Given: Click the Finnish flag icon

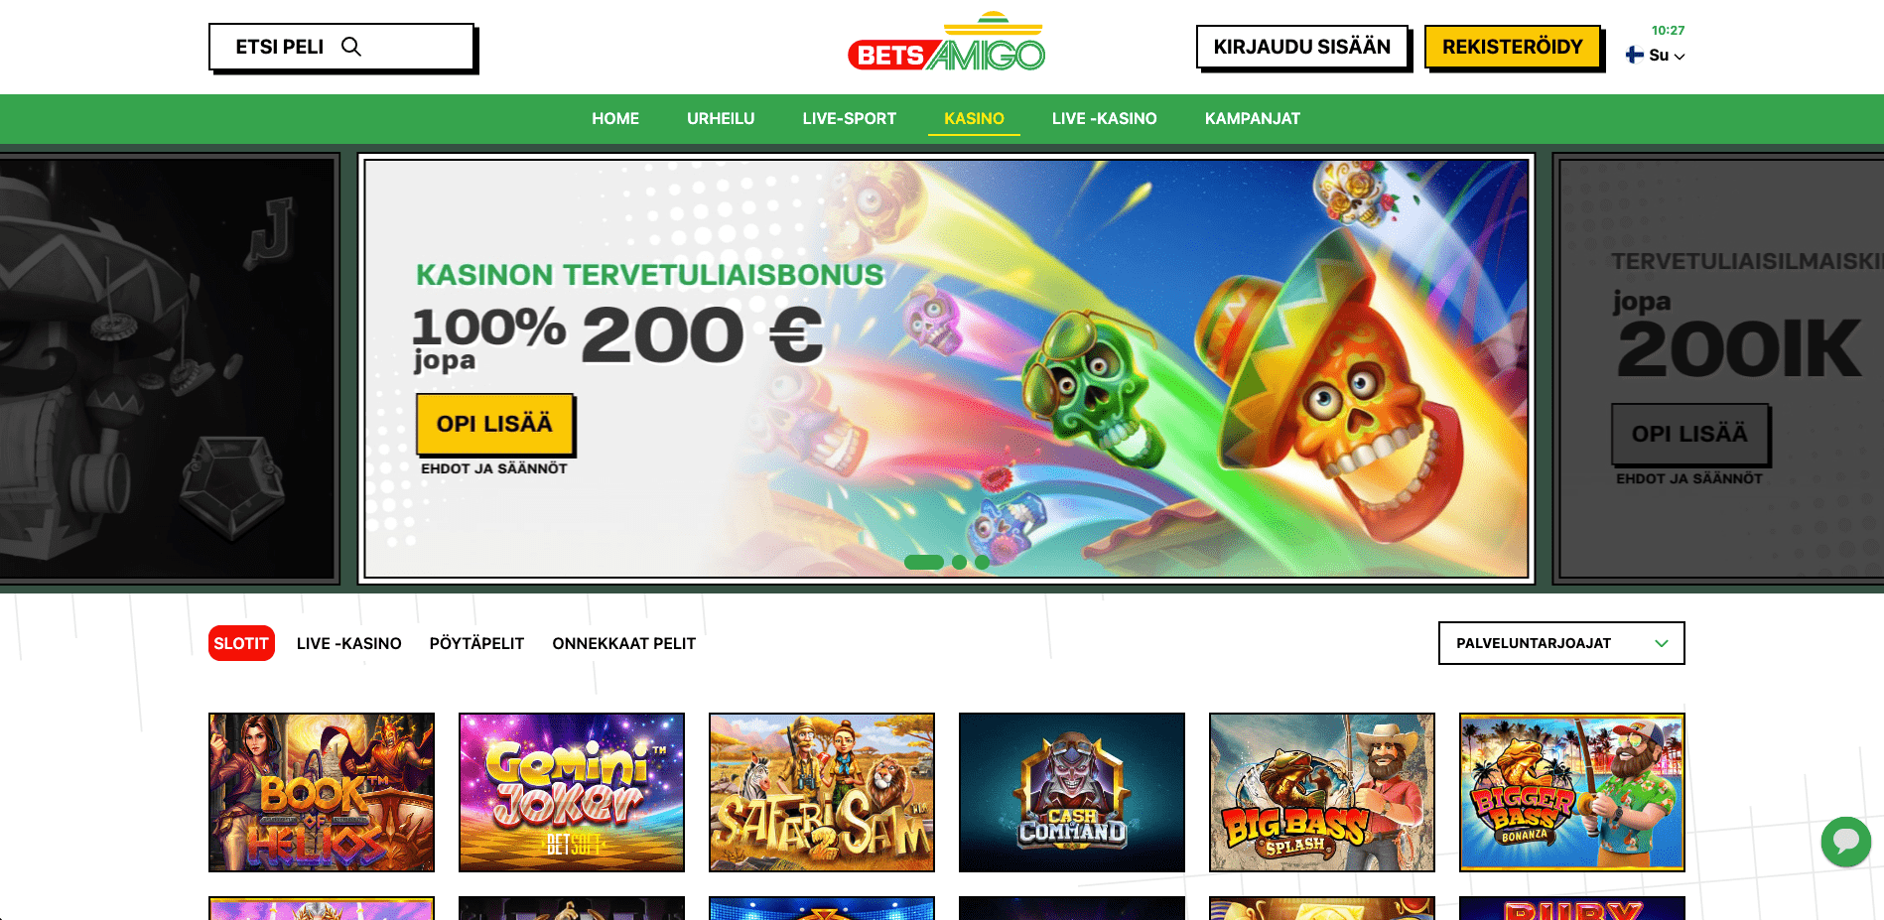Looking at the screenshot, I should pos(1634,55).
